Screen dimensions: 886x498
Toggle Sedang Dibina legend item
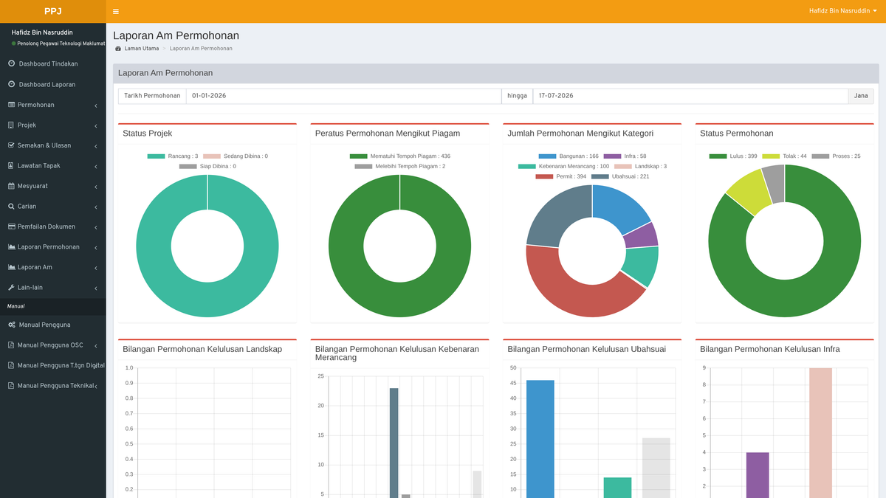tap(236, 156)
